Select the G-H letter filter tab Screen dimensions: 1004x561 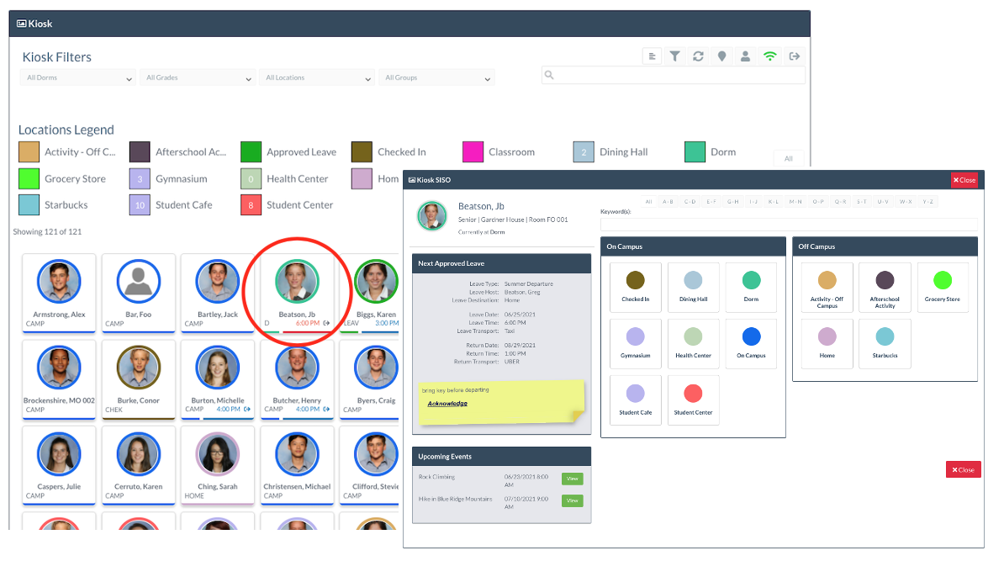pos(733,202)
